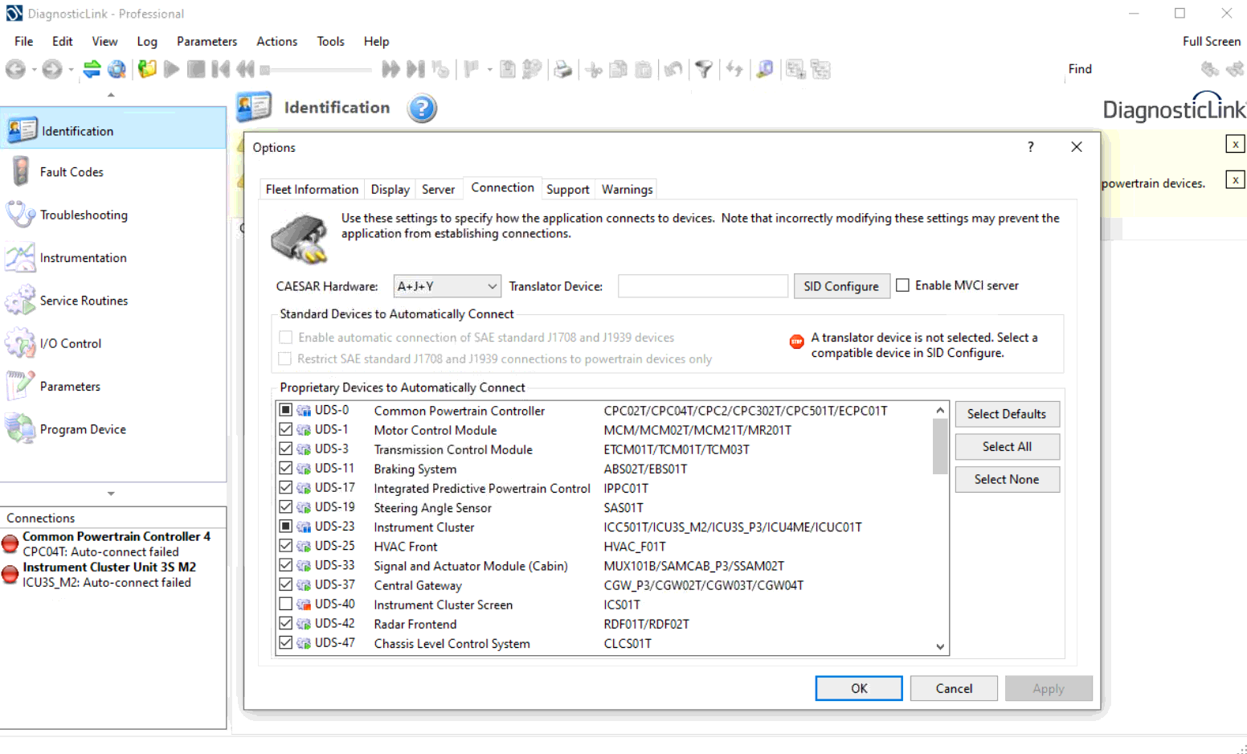This screenshot has width=1247, height=754.
Task: Uncheck UDS-1 Motor Control Module
Action: click(285, 429)
